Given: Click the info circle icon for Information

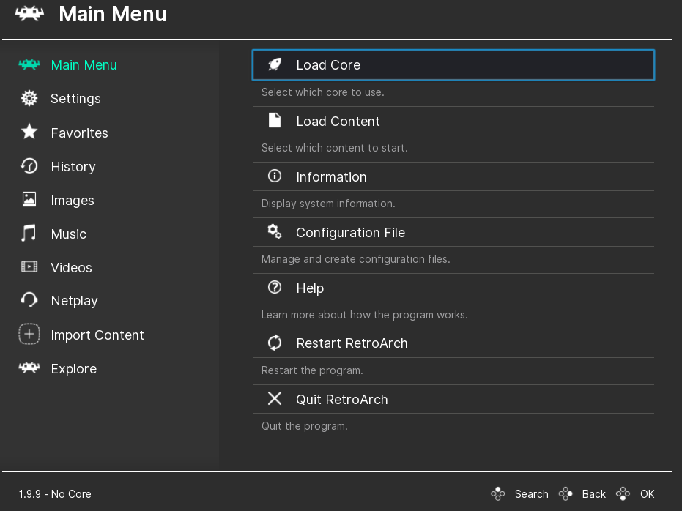Looking at the screenshot, I should tap(275, 176).
